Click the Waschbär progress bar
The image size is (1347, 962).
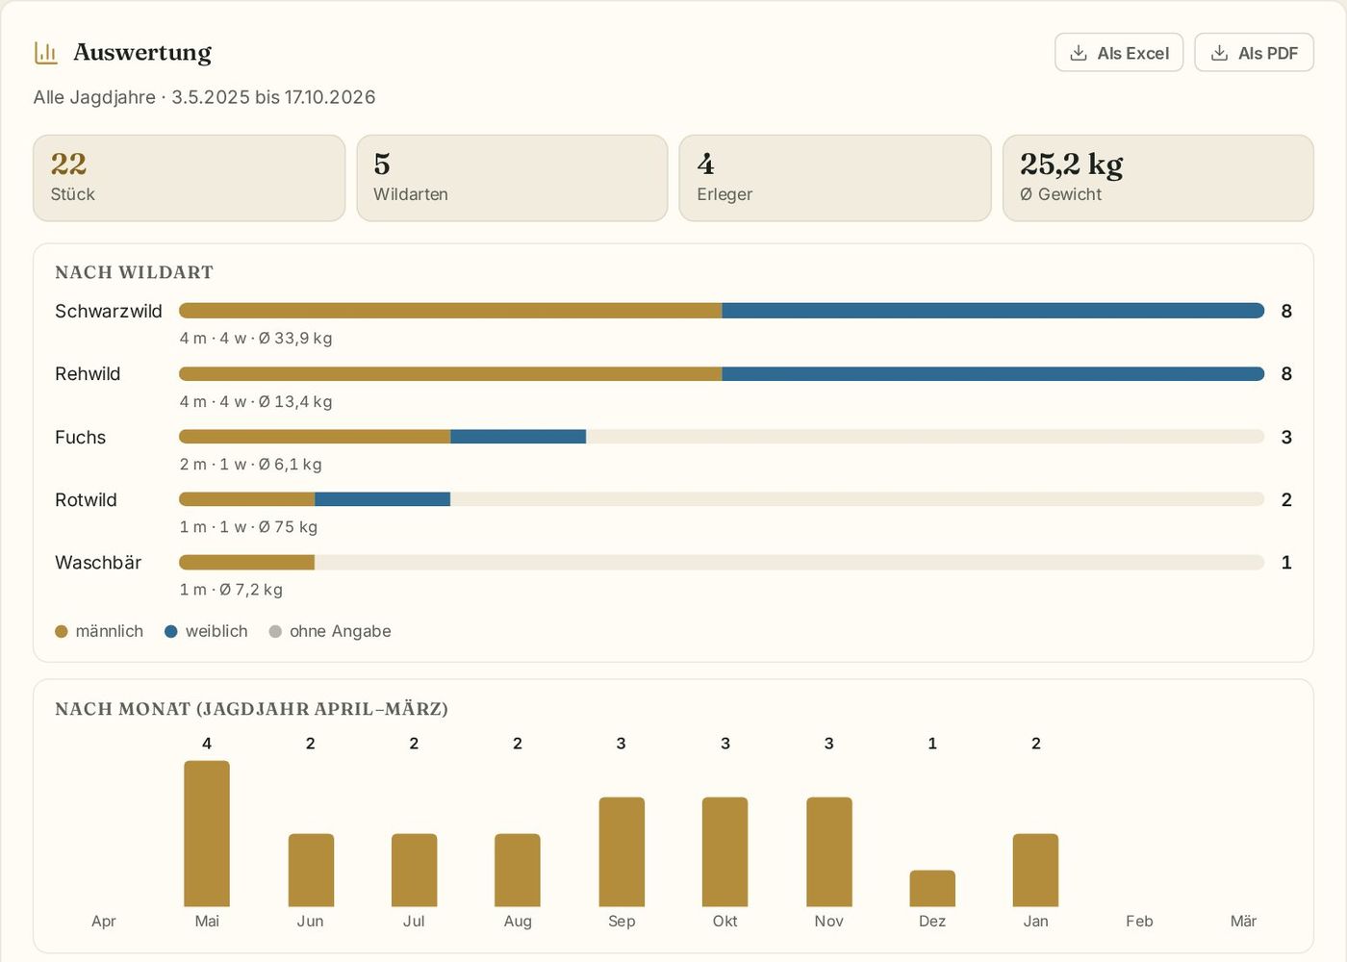(x=722, y=562)
